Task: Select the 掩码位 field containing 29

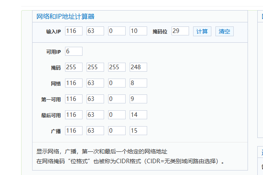Action: pos(180,31)
